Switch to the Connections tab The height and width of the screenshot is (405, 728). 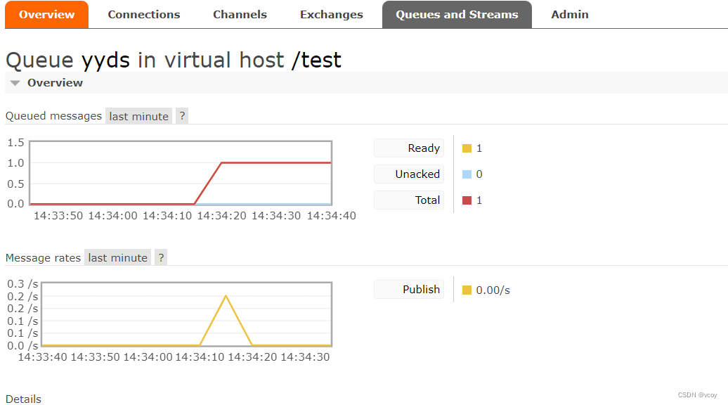point(144,14)
